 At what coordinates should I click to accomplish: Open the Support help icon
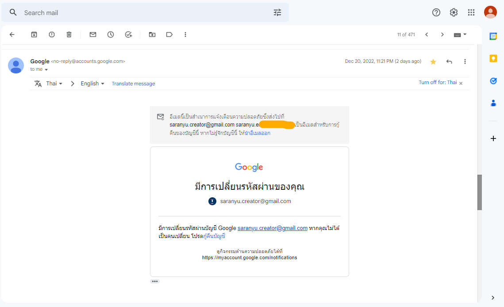pyautogui.click(x=436, y=12)
